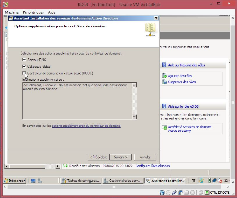Image resolution: width=237 pixels, height=198 pixels.
Task: Click the help icon next to Aide sur Résumé des rôles
Action: [164, 65]
